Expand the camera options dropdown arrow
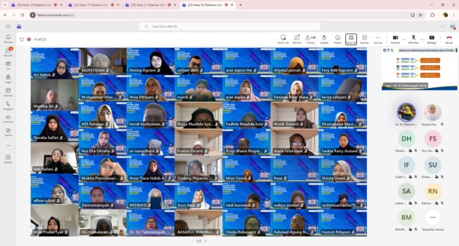The width and height of the screenshot is (459, 246). 403,38
